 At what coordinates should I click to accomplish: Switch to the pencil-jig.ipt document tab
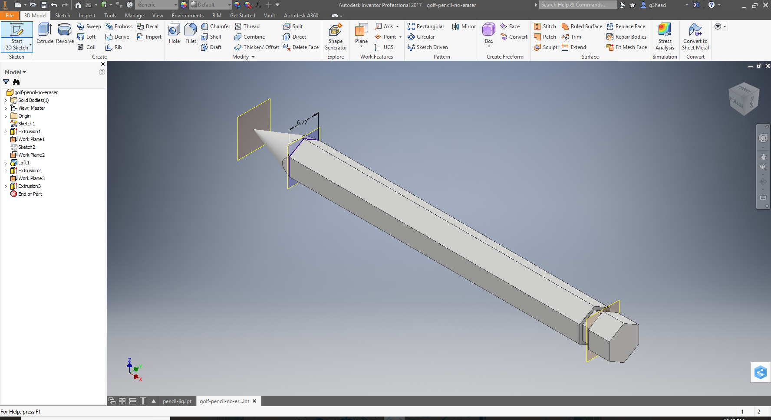(177, 401)
